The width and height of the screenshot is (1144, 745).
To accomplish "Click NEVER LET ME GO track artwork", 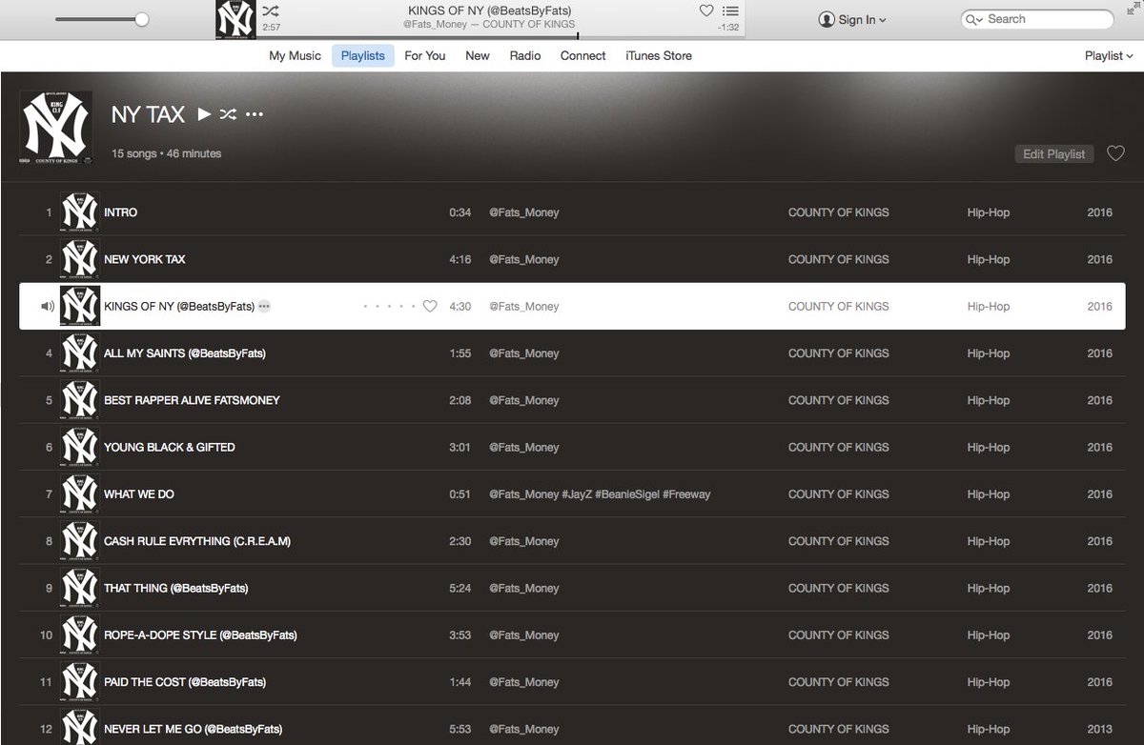I will click(80, 729).
